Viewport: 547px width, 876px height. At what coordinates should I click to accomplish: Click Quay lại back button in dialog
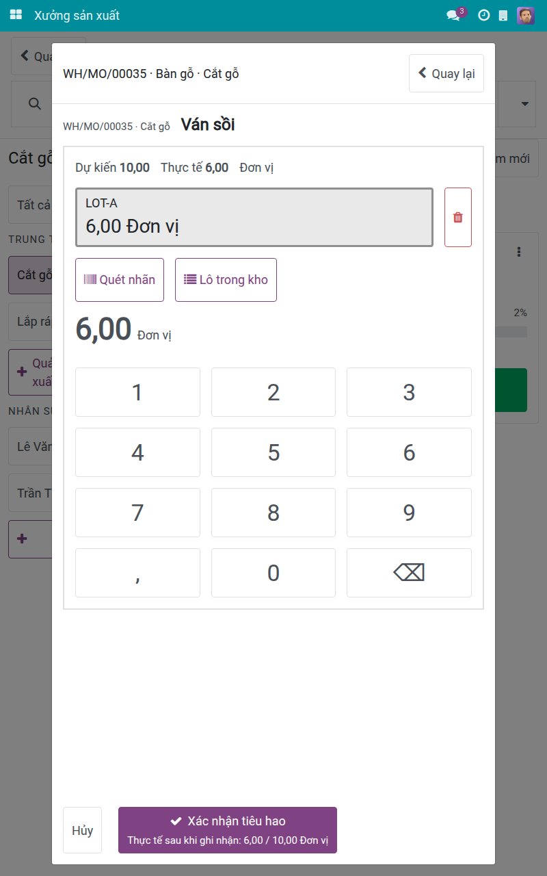[446, 73]
